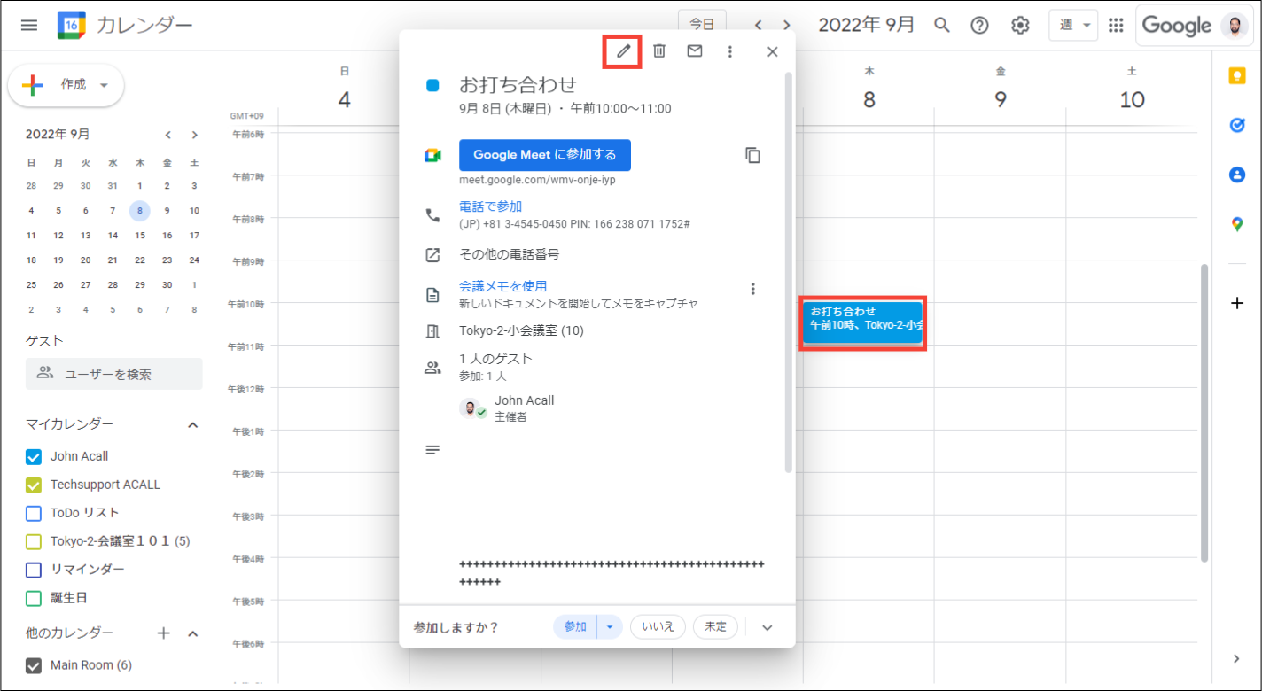Click the Google Calendar logo
This screenshot has width=1262, height=691.
[72, 25]
